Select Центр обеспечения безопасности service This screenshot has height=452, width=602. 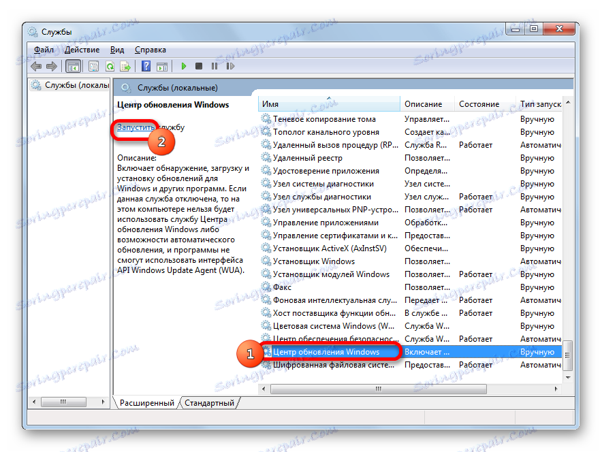tap(411, 339)
